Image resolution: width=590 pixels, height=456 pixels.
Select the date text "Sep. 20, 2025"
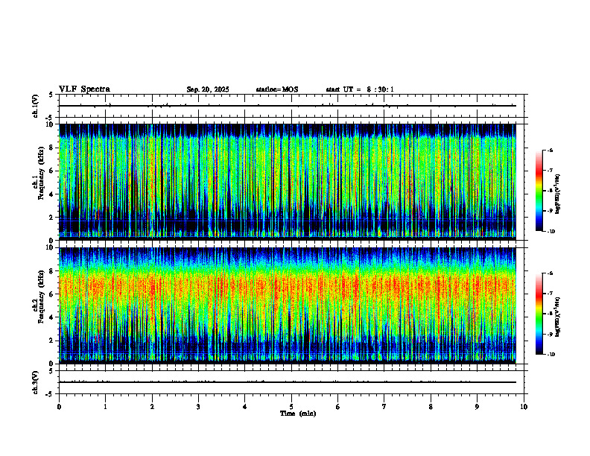[208, 89]
